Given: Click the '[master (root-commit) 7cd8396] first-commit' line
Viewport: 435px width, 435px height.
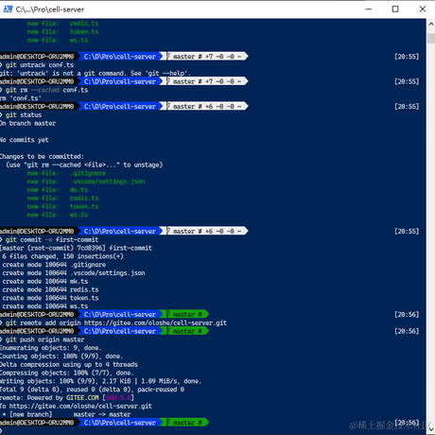Looking at the screenshot, I should tap(76, 248).
